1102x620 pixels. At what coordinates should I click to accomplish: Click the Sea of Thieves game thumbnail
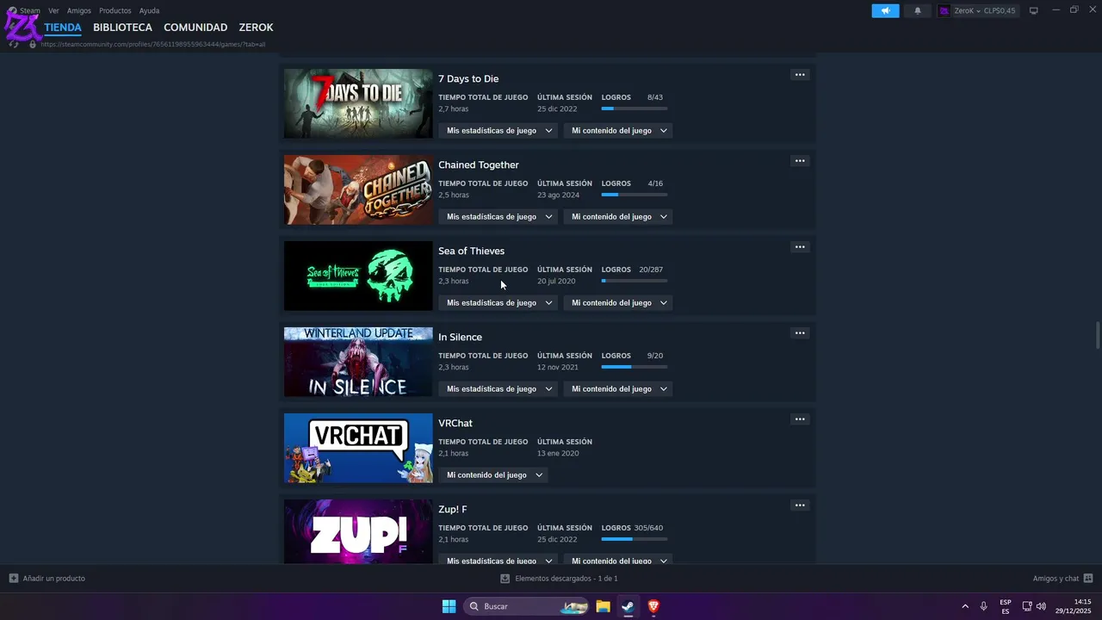(358, 276)
